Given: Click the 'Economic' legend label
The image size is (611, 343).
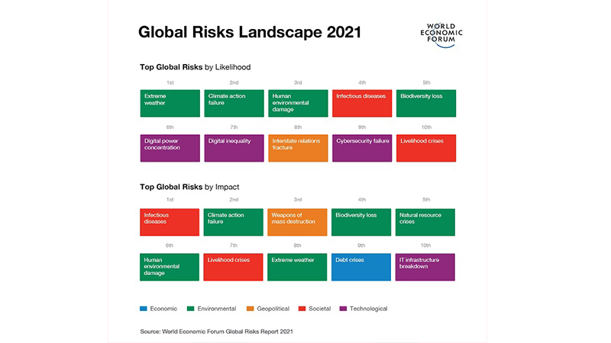Looking at the screenshot, I should pos(163,309).
